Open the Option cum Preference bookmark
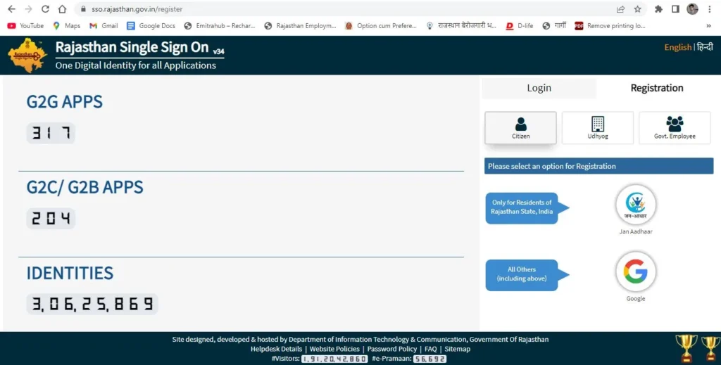The height and width of the screenshot is (365, 721). [381, 26]
